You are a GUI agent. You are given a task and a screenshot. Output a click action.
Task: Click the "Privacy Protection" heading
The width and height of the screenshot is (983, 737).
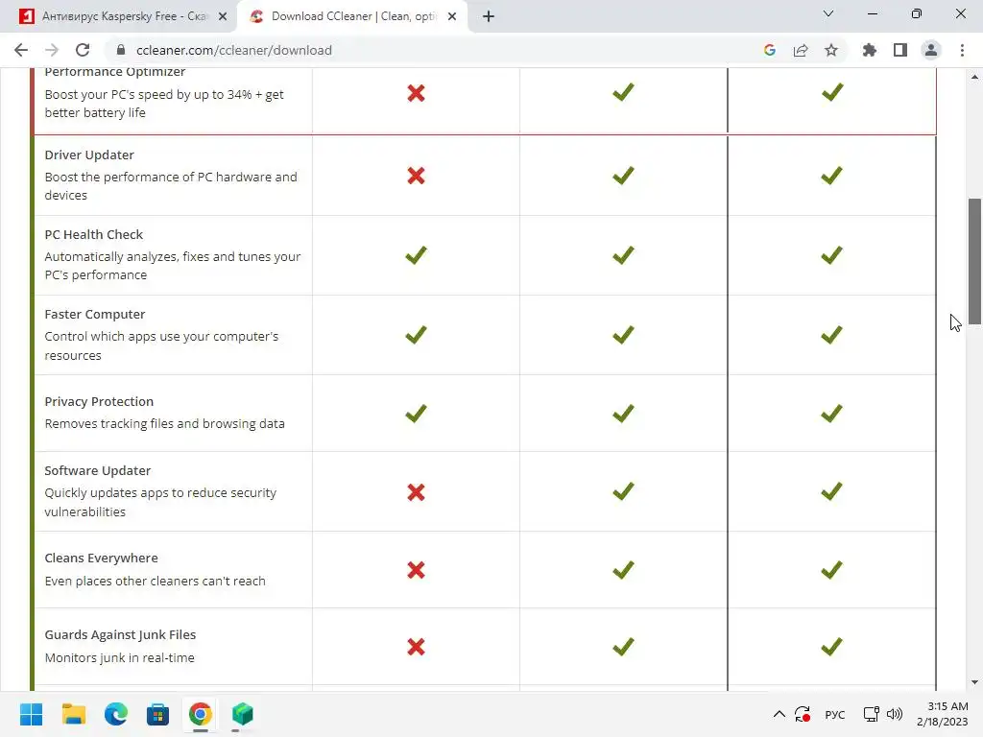click(x=99, y=401)
